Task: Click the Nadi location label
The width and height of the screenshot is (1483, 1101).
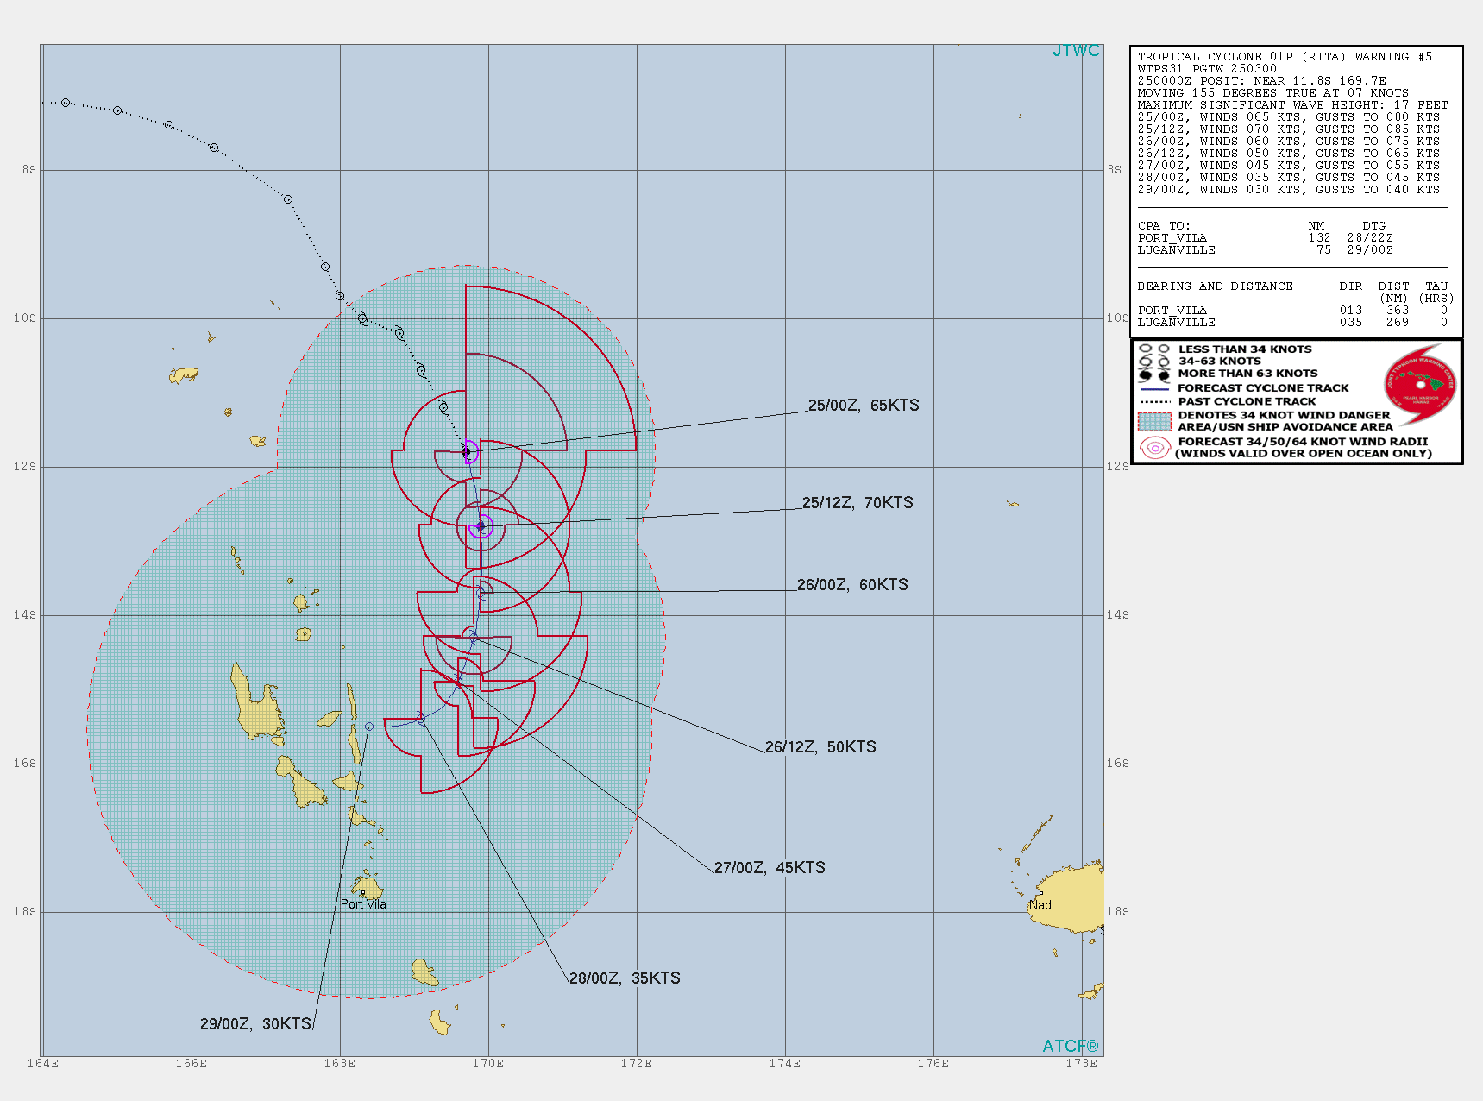Action: 1041,905
